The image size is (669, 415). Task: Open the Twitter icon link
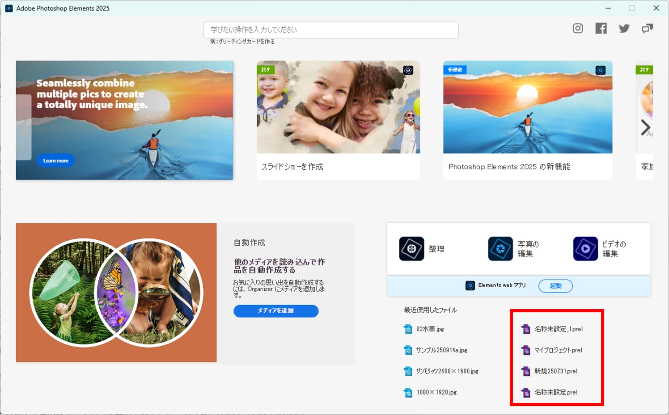pyautogui.click(x=624, y=29)
